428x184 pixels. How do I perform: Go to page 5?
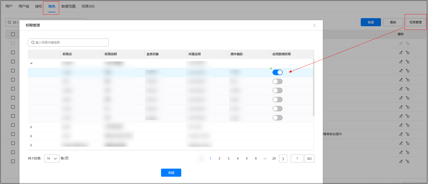[x=247, y=159]
